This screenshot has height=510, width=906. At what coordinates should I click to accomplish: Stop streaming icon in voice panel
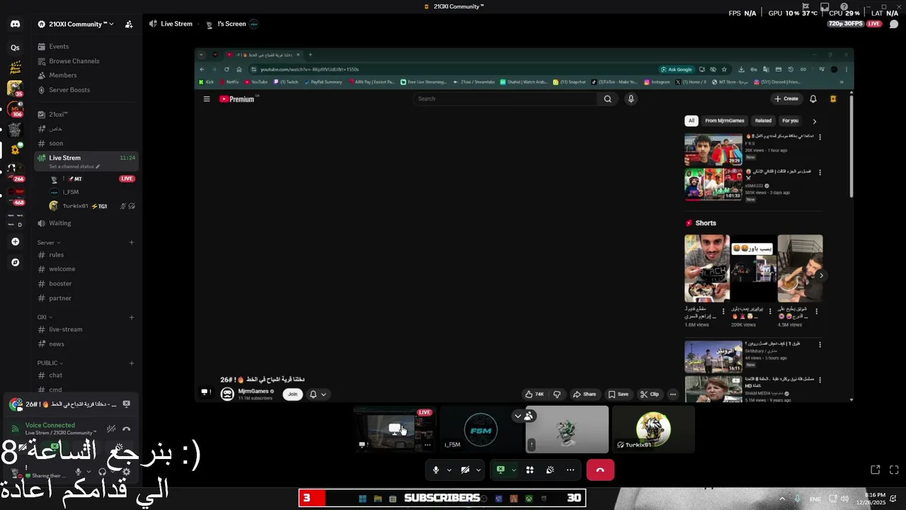click(x=127, y=404)
